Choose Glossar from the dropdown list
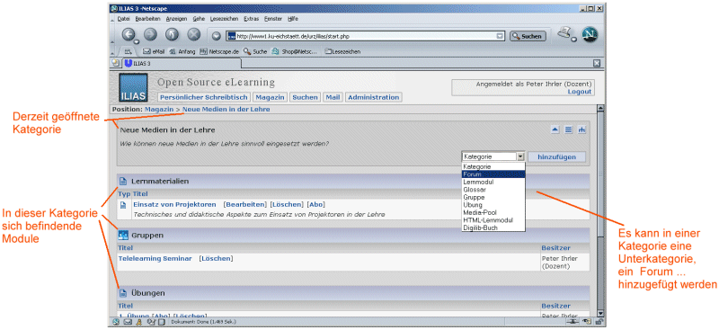Screen dimensions: 719x330 coord(493,190)
